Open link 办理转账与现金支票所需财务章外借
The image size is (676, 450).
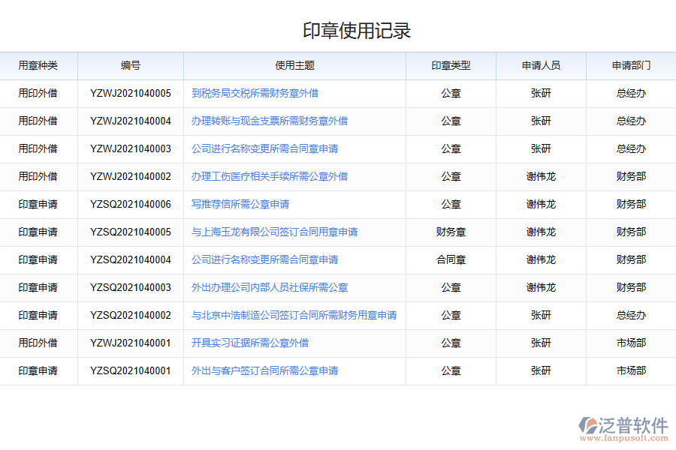[x=269, y=121]
